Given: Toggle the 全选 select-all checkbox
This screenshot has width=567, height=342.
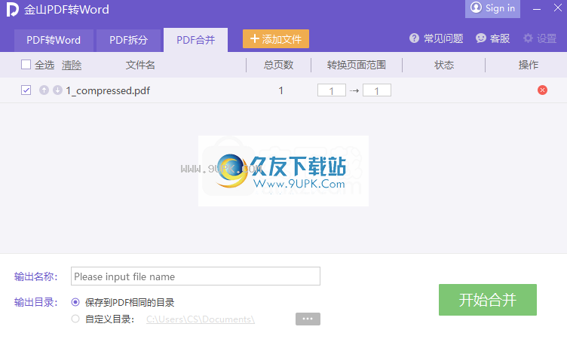Looking at the screenshot, I should (26, 65).
